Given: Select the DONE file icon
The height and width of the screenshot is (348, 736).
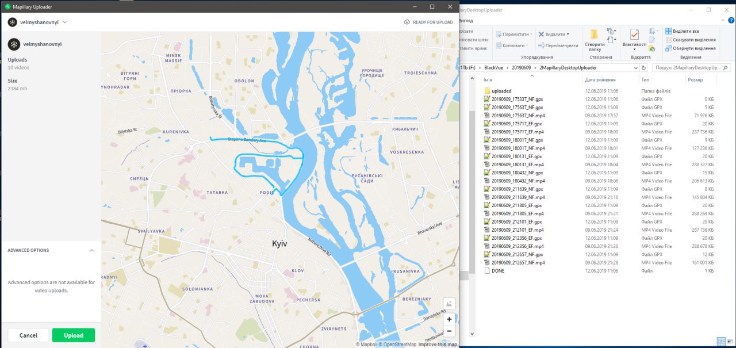Looking at the screenshot, I should (486, 270).
